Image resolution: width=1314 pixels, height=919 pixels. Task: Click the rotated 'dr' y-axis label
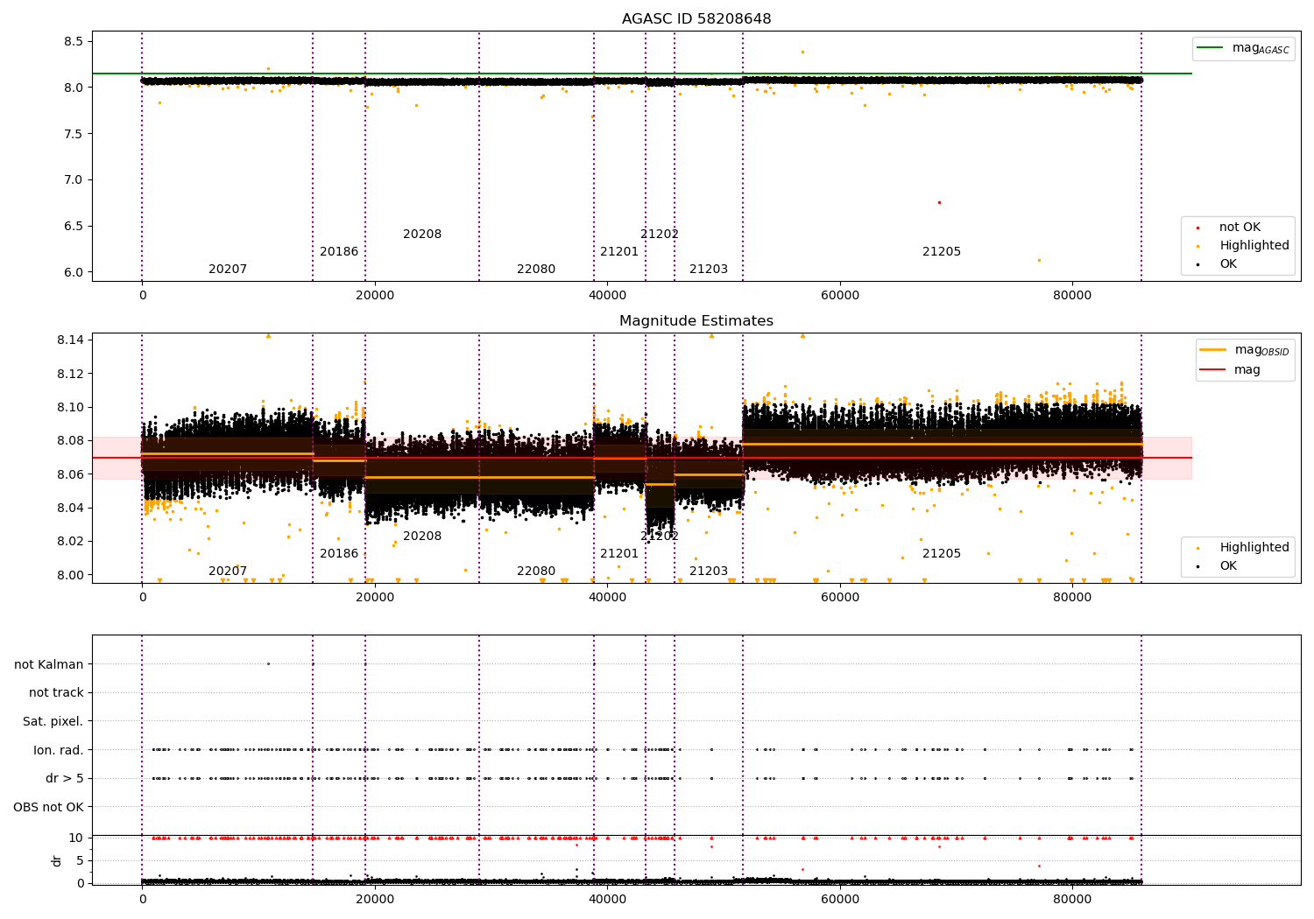57,860
